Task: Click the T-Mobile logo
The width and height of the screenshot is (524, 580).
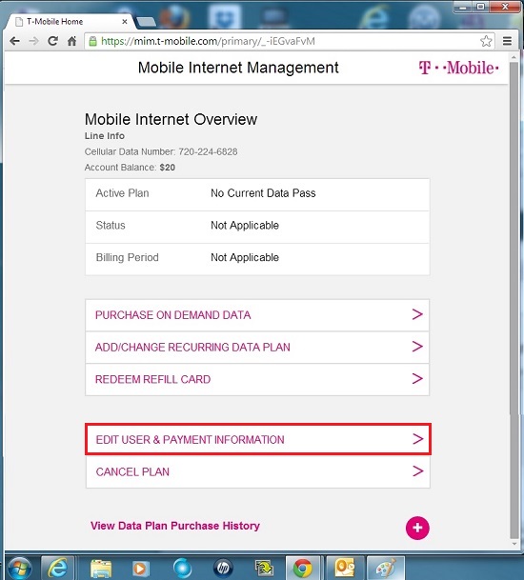Action: 458,68
